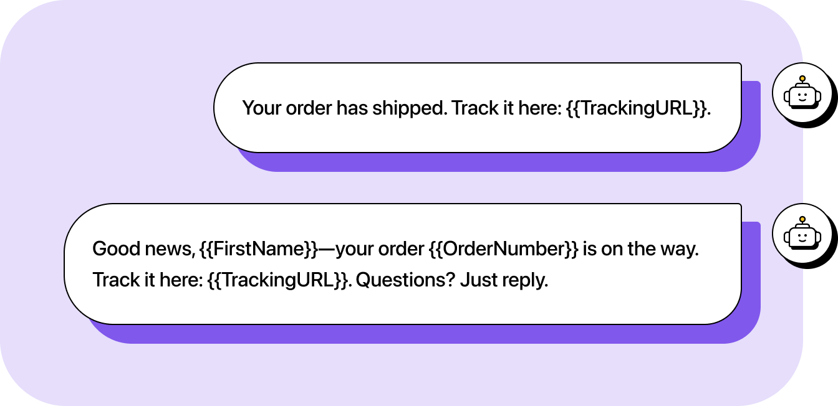
Task: Click the purple shadow under the top bubble
Action: (x=499, y=162)
